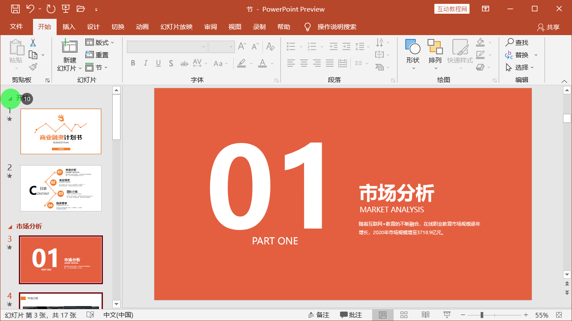Align text to the left
572x321 pixels.
point(291,63)
